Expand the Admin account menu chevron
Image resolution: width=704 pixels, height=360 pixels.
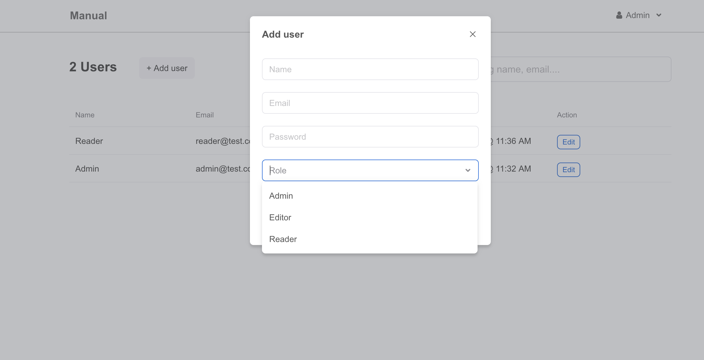659,15
